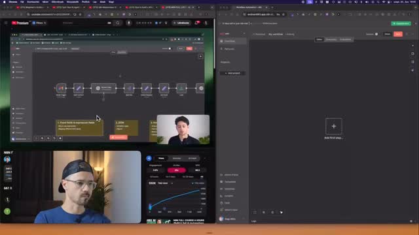The width and height of the screenshot is (419, 235).
Task: Open YouTube notifications bell
Action: [196, 23]
